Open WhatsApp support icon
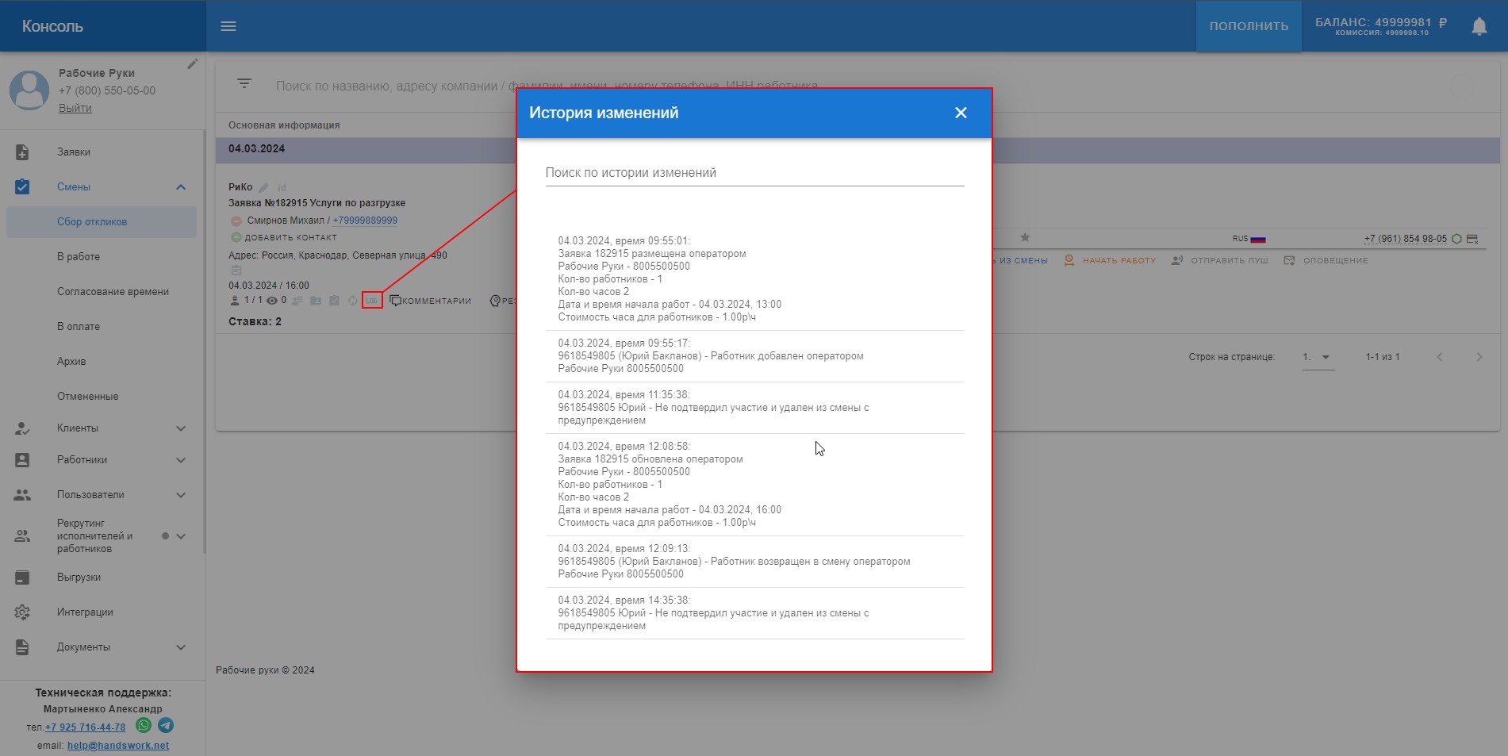This screenshot has width=1508, height=756. pyautogui.click(x=144, y=725)
